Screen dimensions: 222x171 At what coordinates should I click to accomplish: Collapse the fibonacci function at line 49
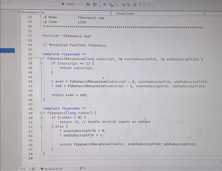point(41,113)
